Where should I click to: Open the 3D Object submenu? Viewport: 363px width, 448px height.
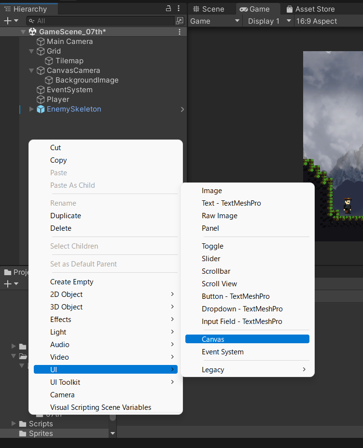tap(106, 307)
